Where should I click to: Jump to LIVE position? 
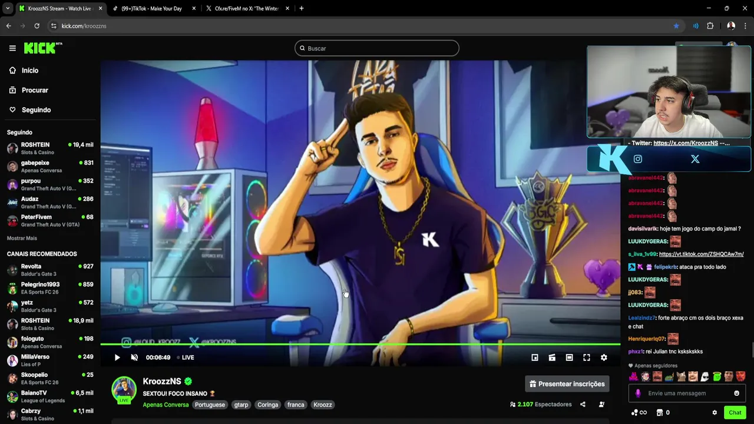[x=186, y=357]
